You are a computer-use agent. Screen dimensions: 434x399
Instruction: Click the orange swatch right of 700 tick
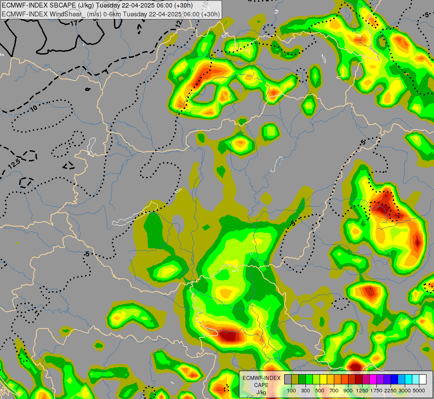337,379
